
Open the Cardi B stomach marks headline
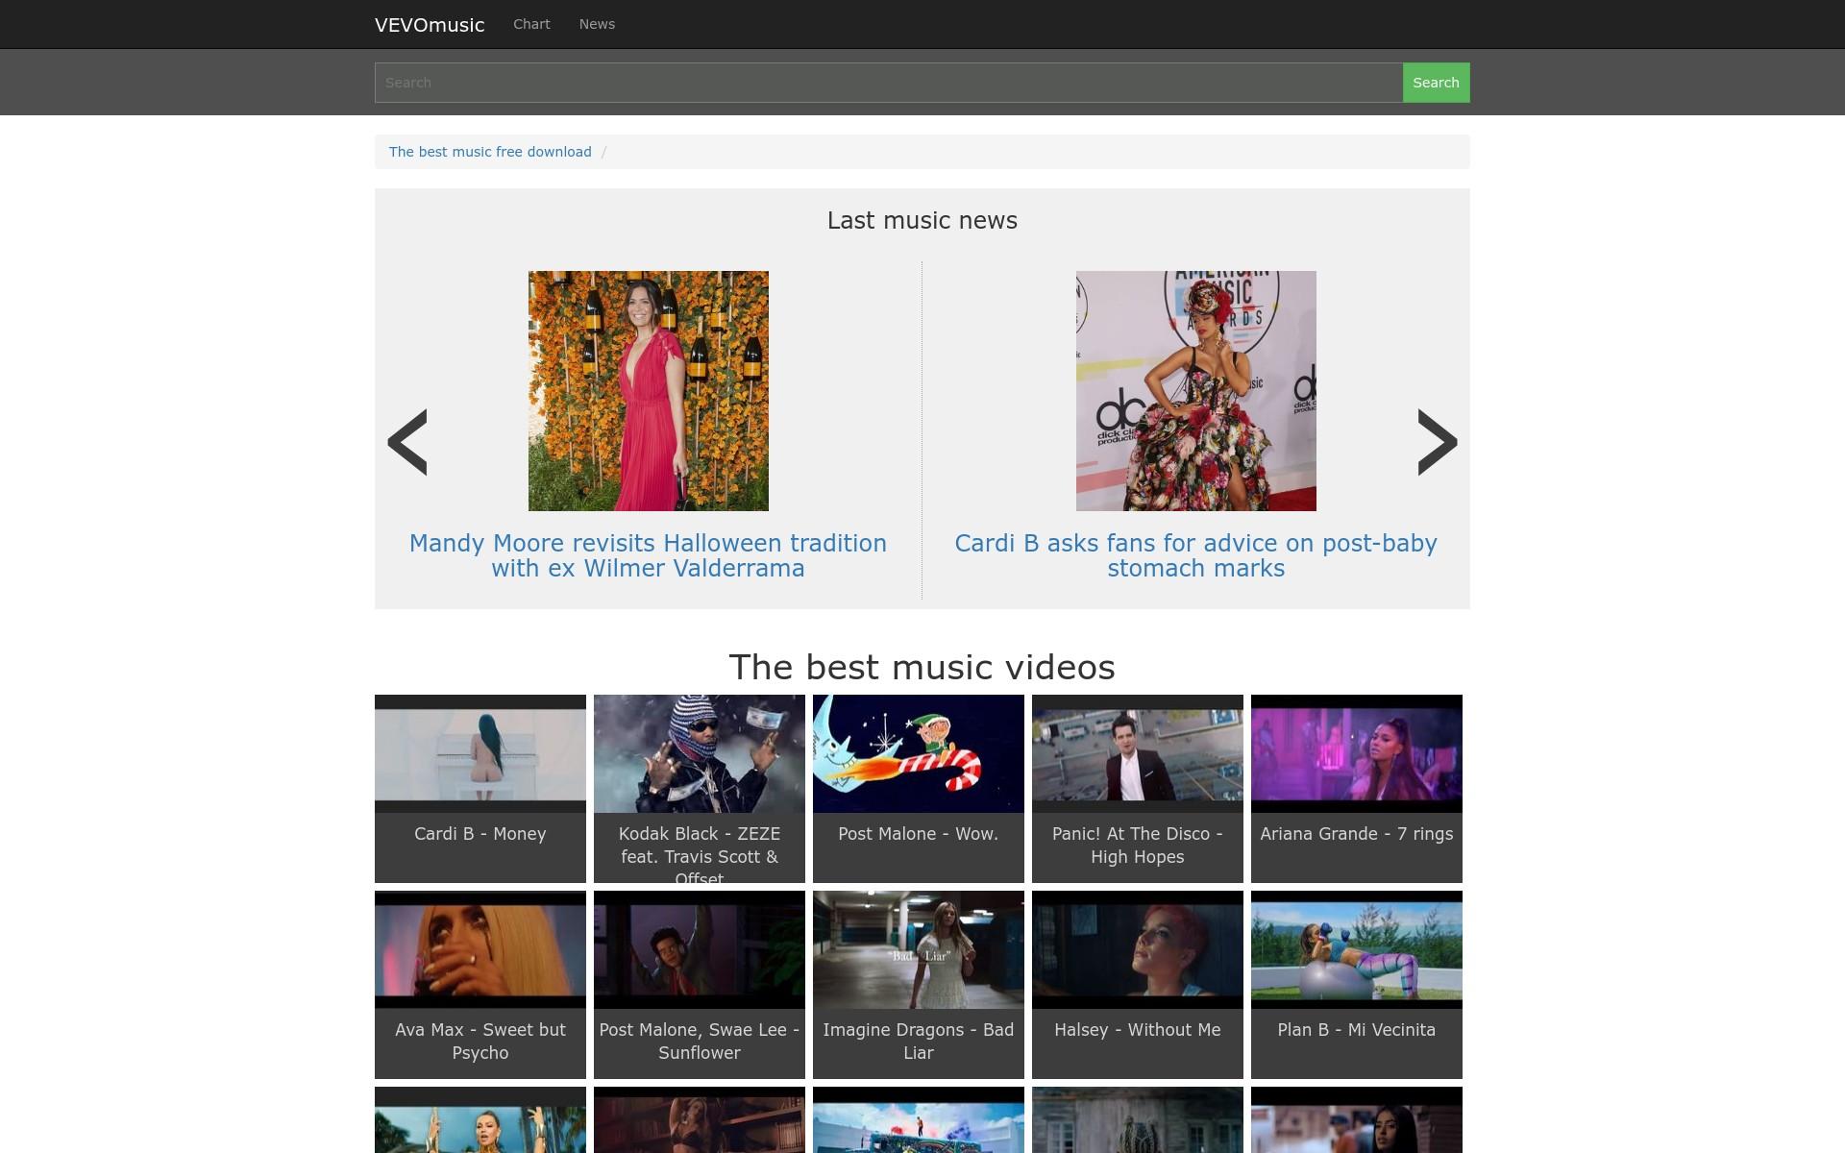click(1195, 555)
